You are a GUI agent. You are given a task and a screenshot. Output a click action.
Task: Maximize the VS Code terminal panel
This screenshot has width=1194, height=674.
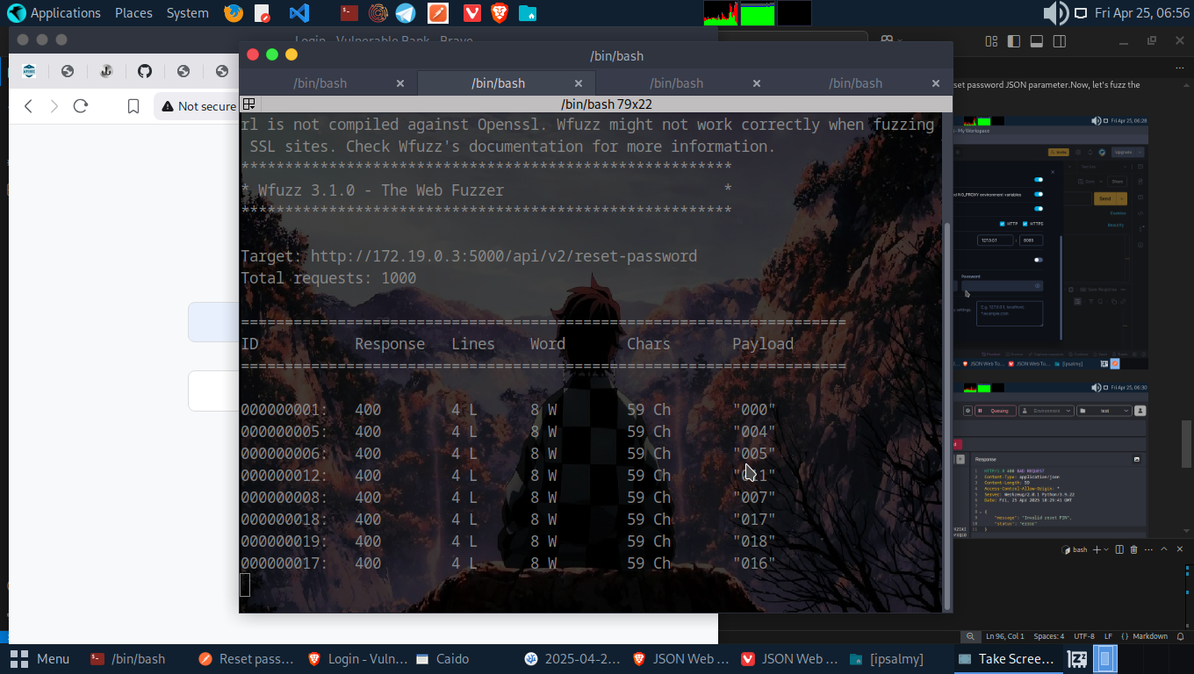pos(1165,549)
